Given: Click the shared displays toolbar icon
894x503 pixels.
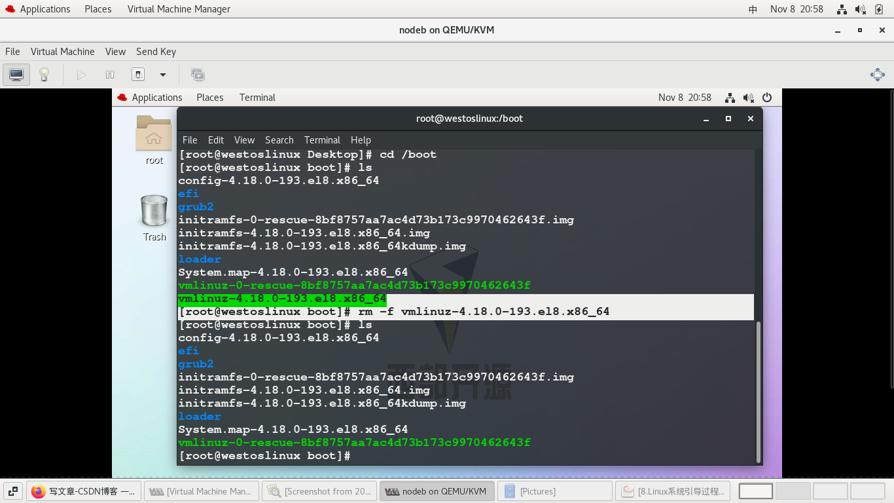Looking at the screenshot, I should [x=198, y=75].
